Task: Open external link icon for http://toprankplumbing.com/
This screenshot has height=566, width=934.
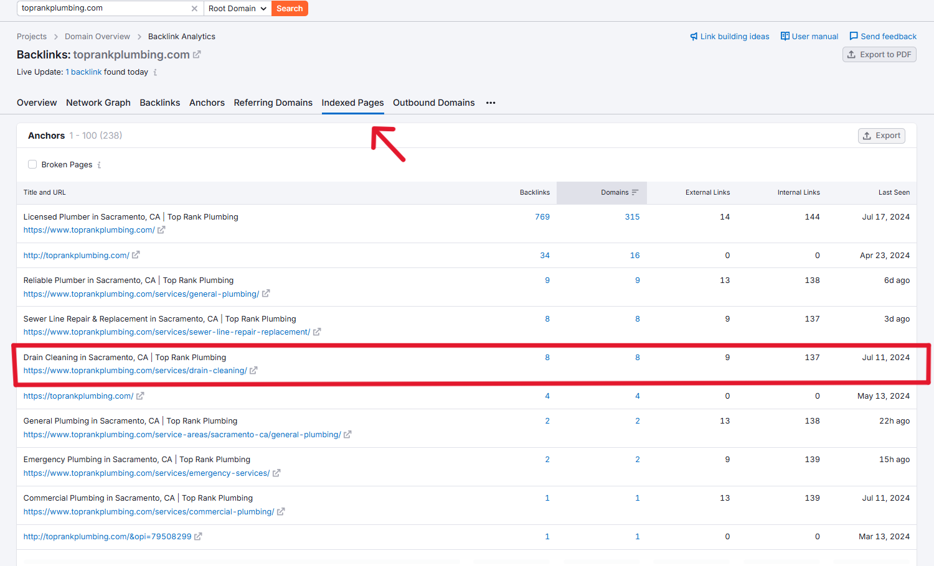Action: pos(136,255)
